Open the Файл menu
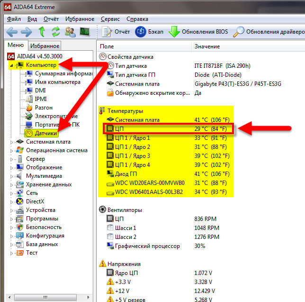305x302 pixels. coord(14,19)
